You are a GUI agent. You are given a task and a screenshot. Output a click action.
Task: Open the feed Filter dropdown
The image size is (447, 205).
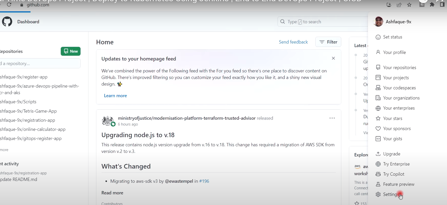point(328,42)
